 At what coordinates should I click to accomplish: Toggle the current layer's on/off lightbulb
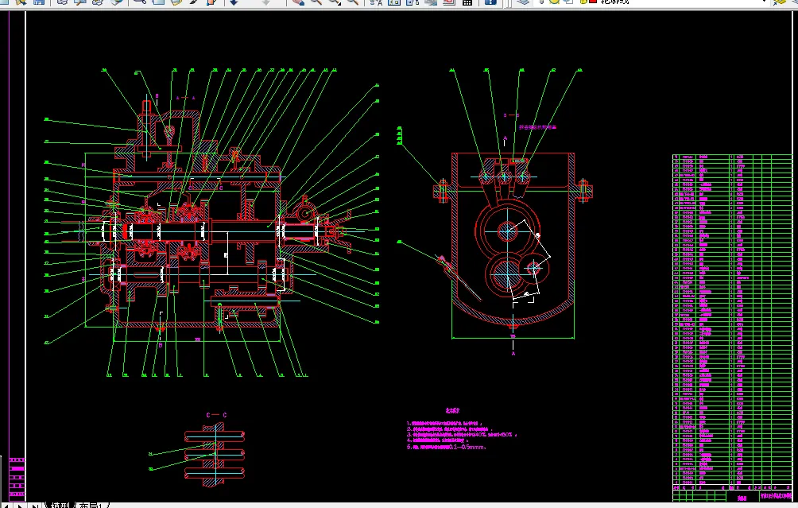click(543, 2)
